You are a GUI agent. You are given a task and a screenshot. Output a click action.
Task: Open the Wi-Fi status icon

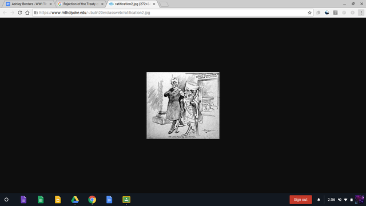345,200
